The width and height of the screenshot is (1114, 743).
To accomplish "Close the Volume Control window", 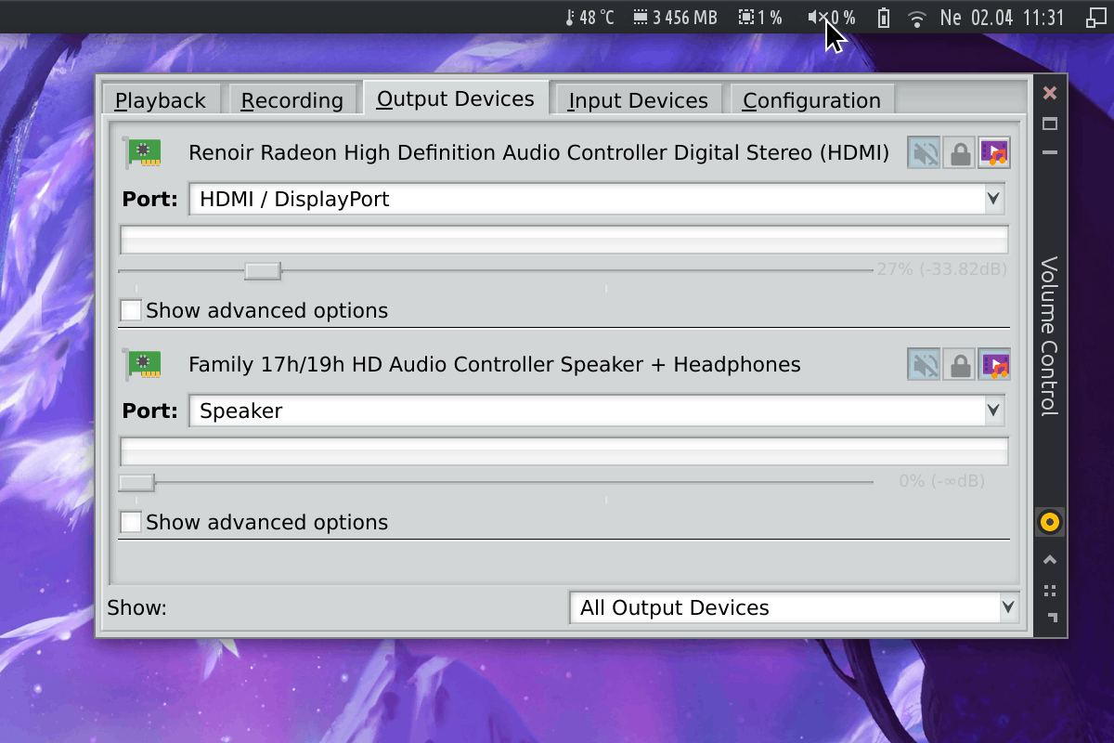I will point(1050,93).
